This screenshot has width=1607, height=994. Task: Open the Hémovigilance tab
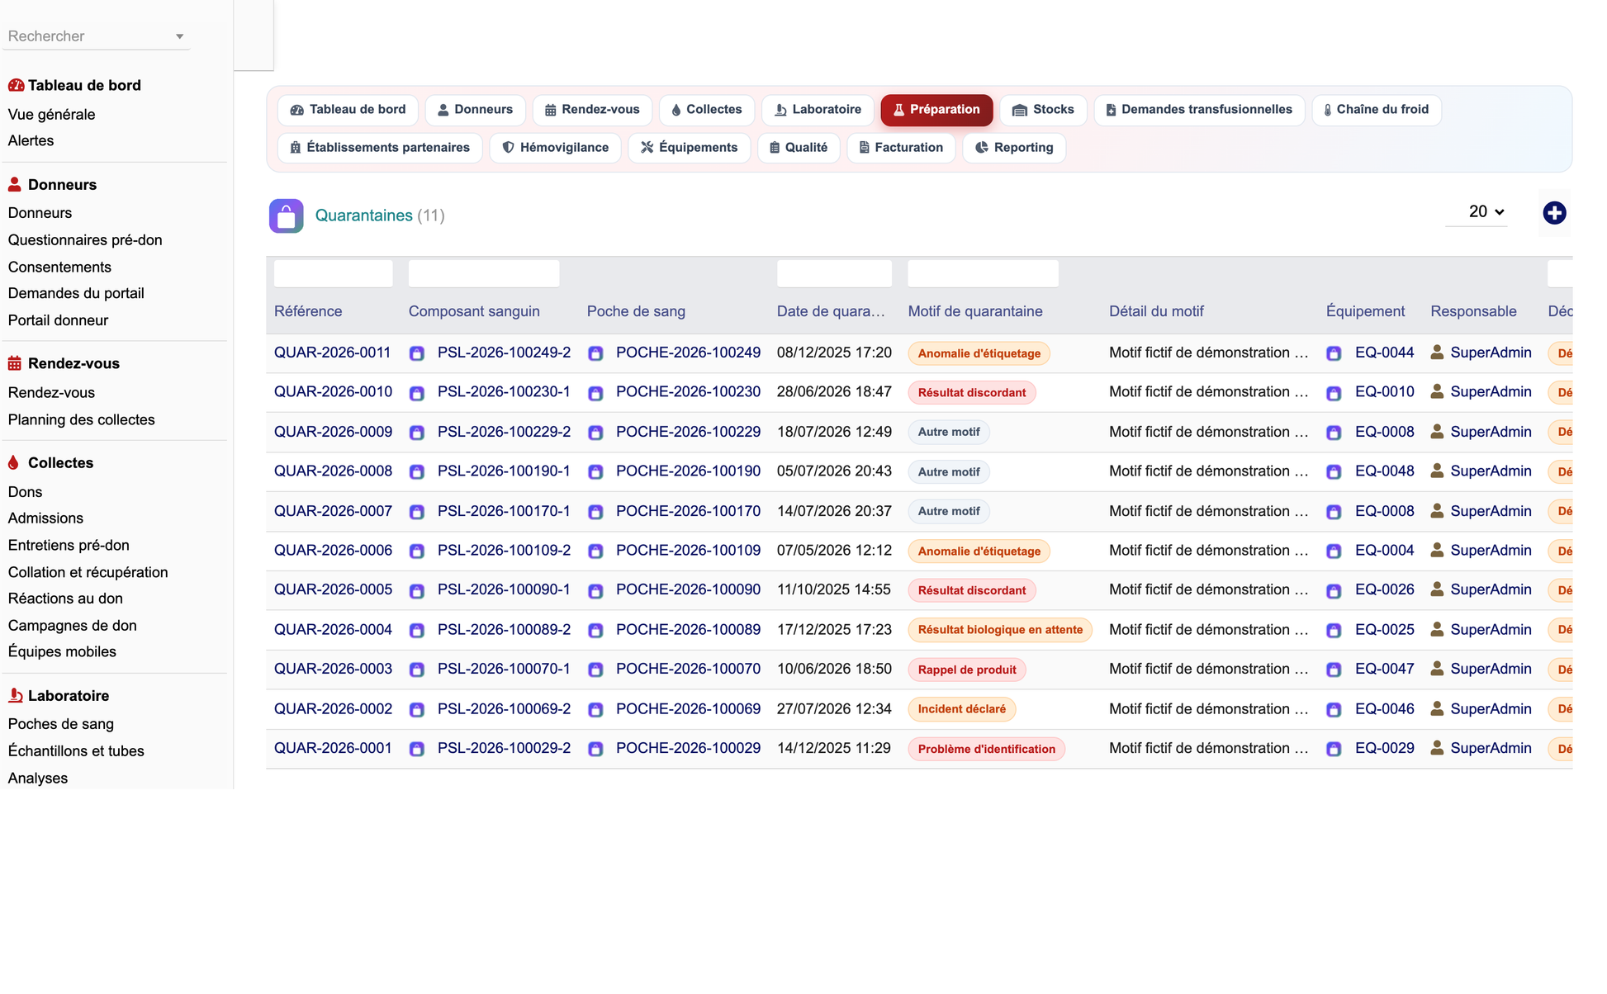pyautogui.click(x=555, y=148)
